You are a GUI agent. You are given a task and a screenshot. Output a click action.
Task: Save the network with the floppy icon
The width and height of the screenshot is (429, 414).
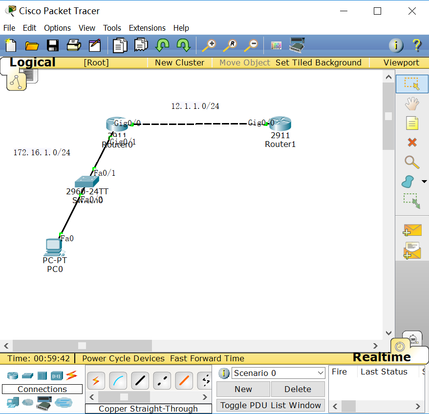[x=53, y=45]
